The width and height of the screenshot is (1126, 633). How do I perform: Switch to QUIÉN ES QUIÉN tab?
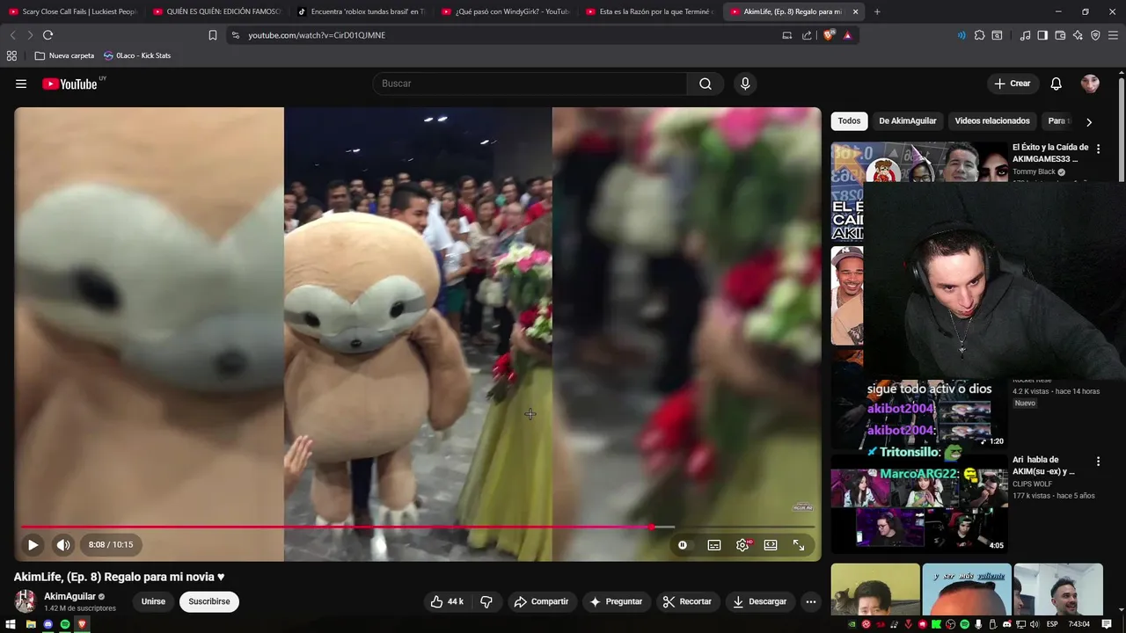click(216, 11)
